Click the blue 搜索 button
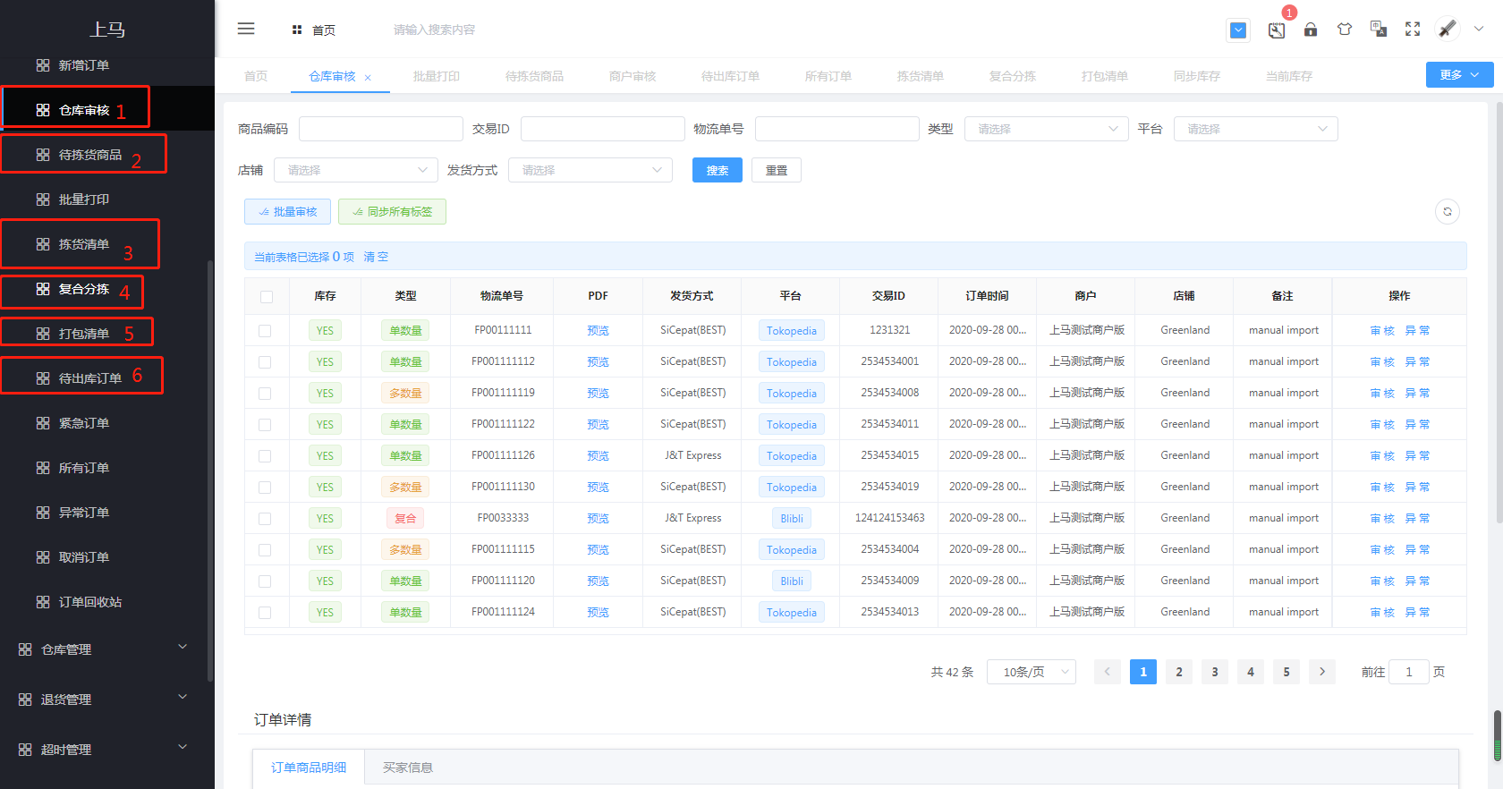Viewport: 1503px width, 789px height. click(x=718, y=170)
